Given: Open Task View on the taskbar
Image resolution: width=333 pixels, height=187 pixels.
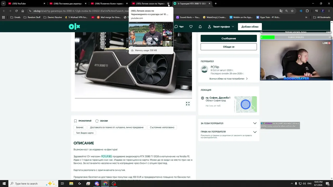Looking at the screenshot, I should click(x=62, y=184).
